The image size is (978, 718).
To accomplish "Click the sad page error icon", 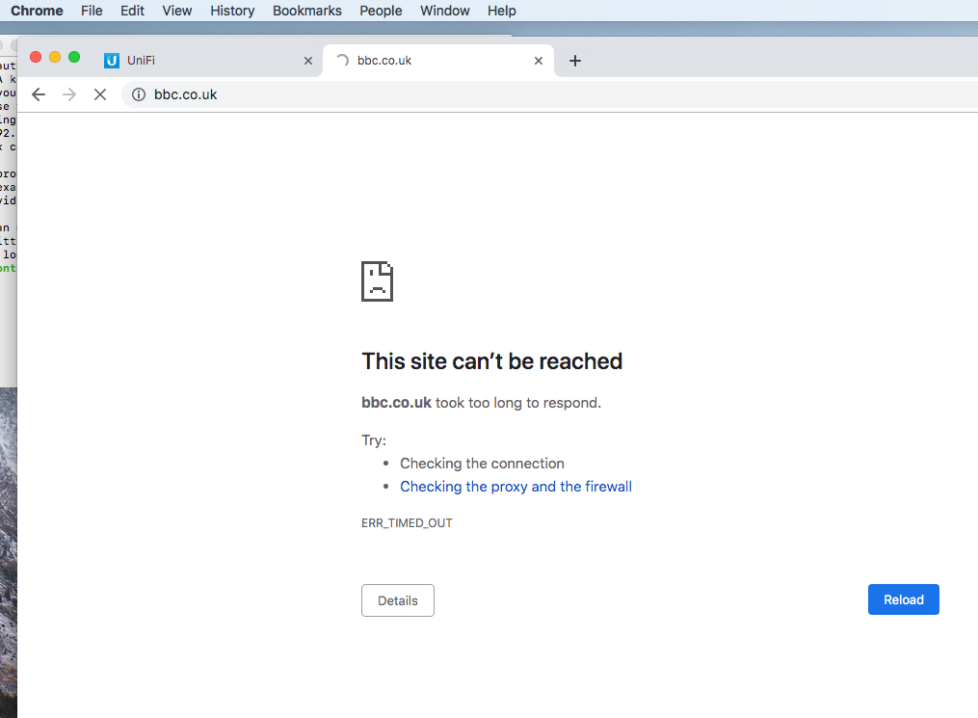I will (x=378, y=281).
